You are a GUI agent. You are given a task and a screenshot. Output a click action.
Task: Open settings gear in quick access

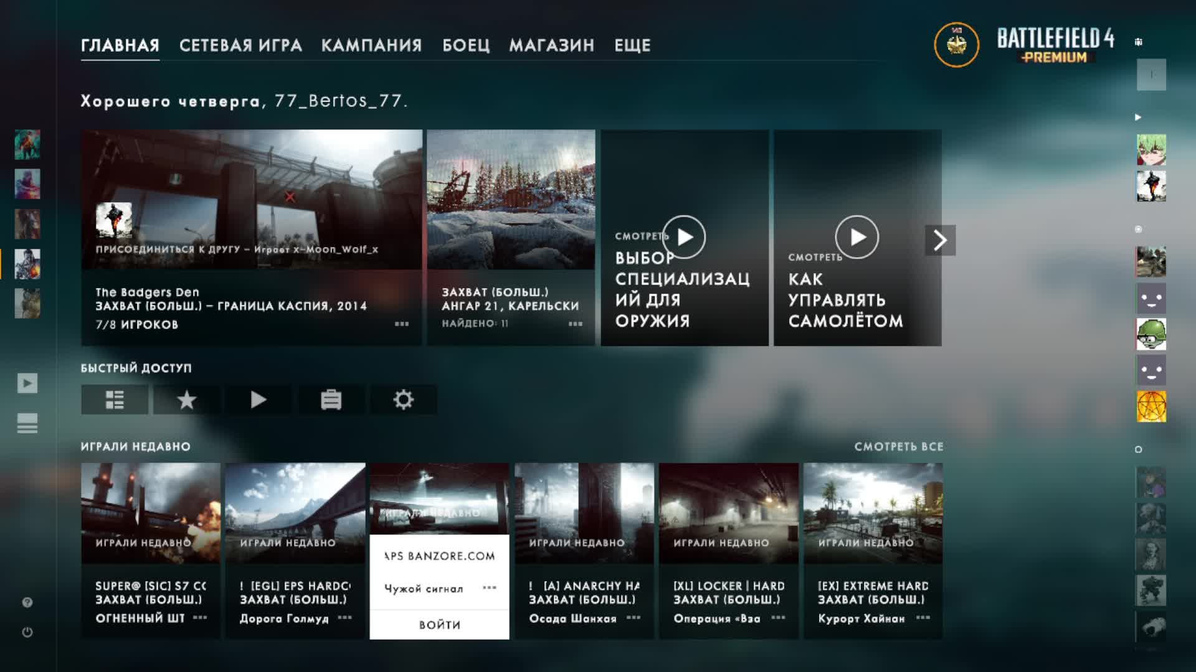[403, 399]
